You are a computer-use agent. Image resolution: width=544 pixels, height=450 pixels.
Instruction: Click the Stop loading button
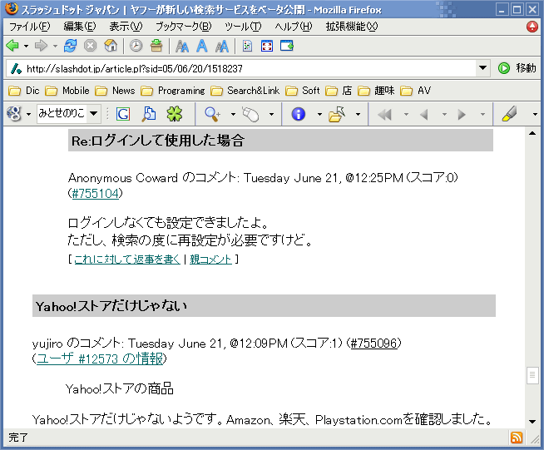coord(90,46)
